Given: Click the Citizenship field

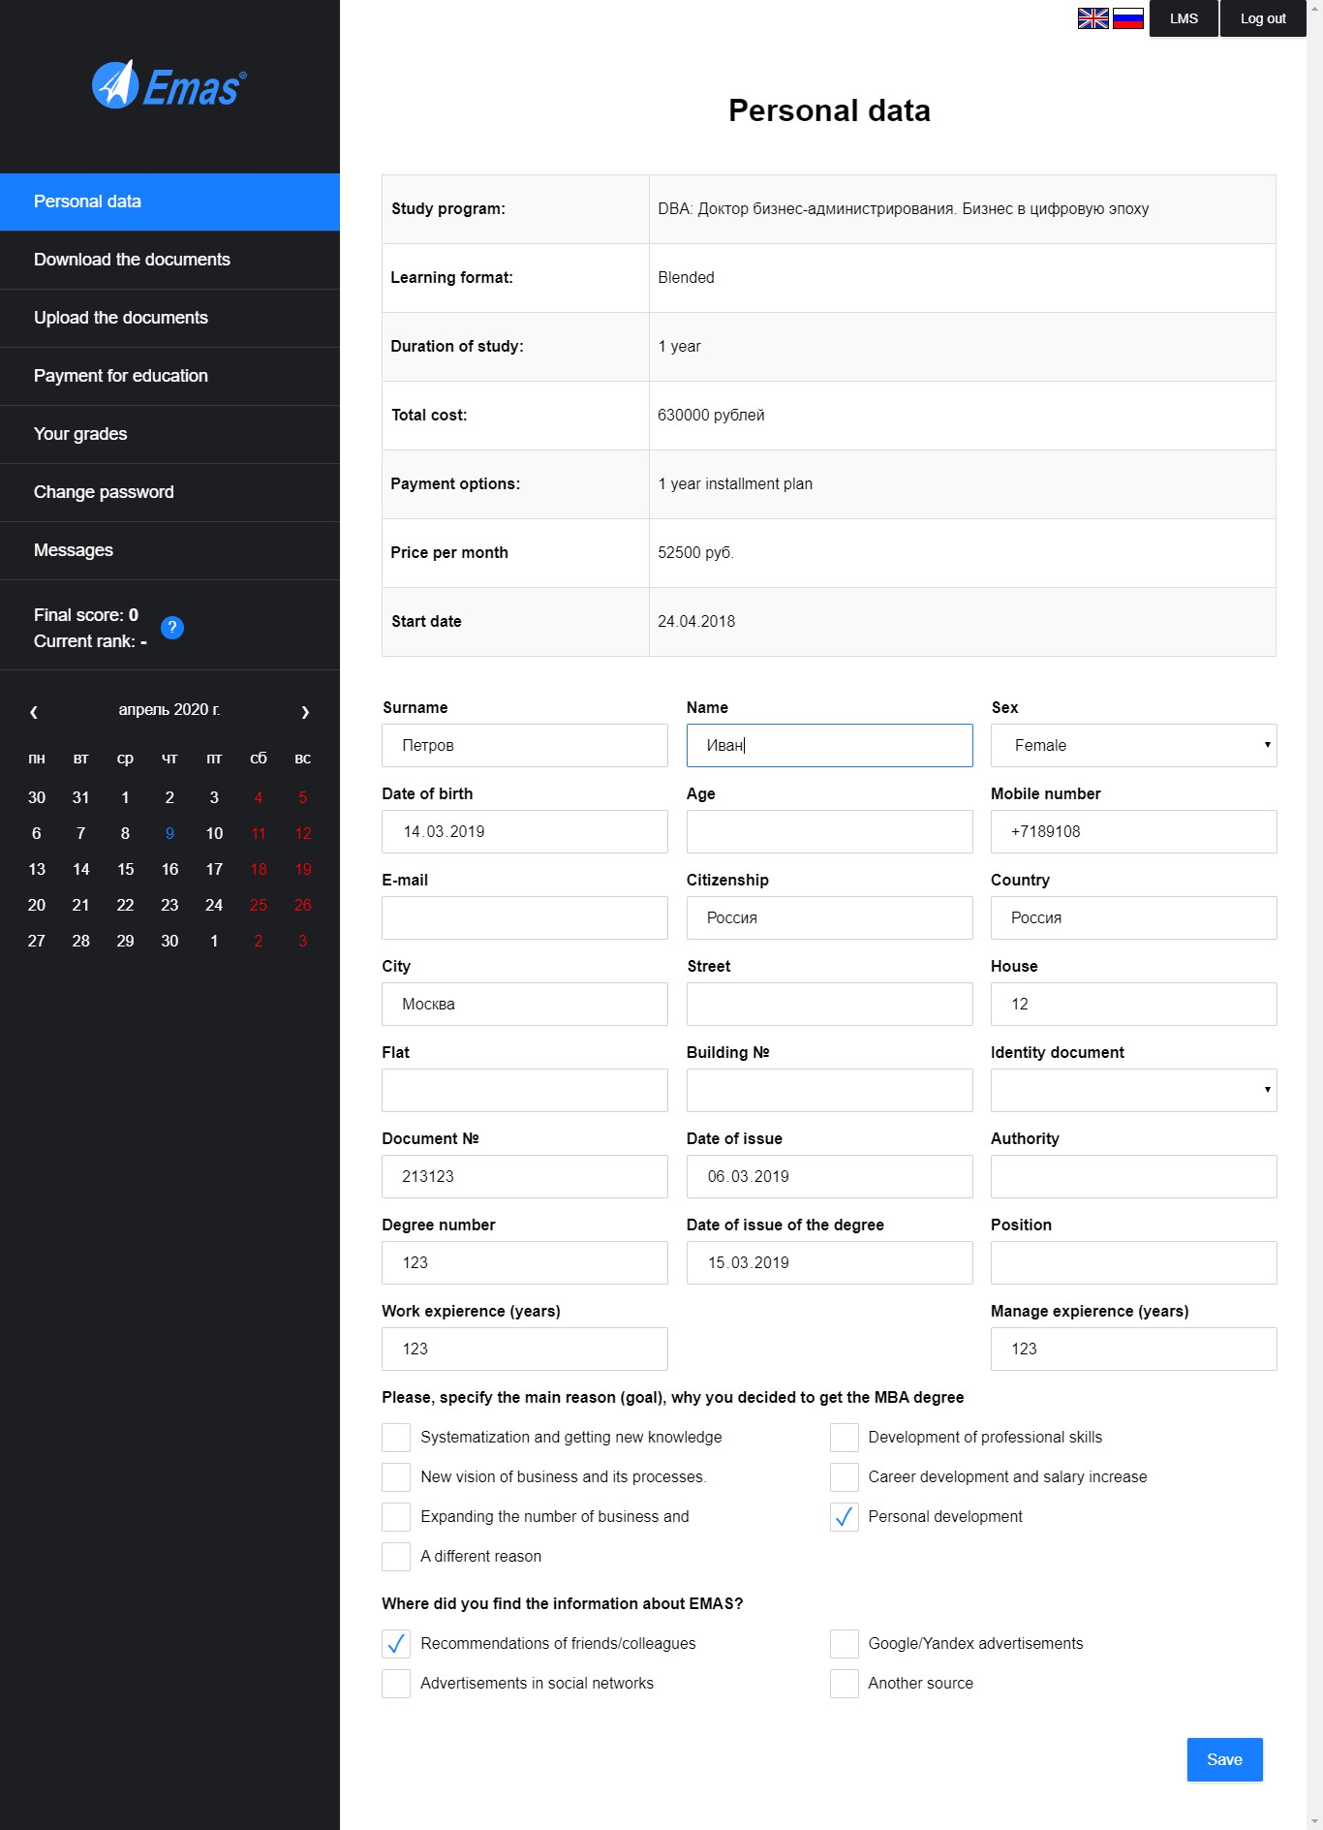Looking at the screenshot, I should (829, 917).
